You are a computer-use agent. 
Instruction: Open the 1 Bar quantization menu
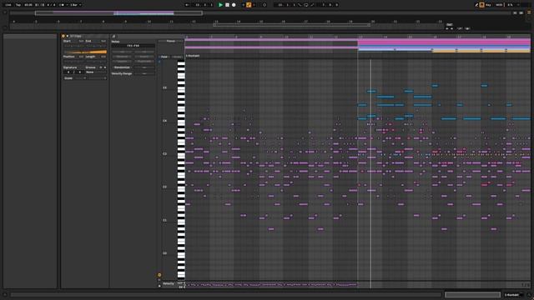point(75,5)
